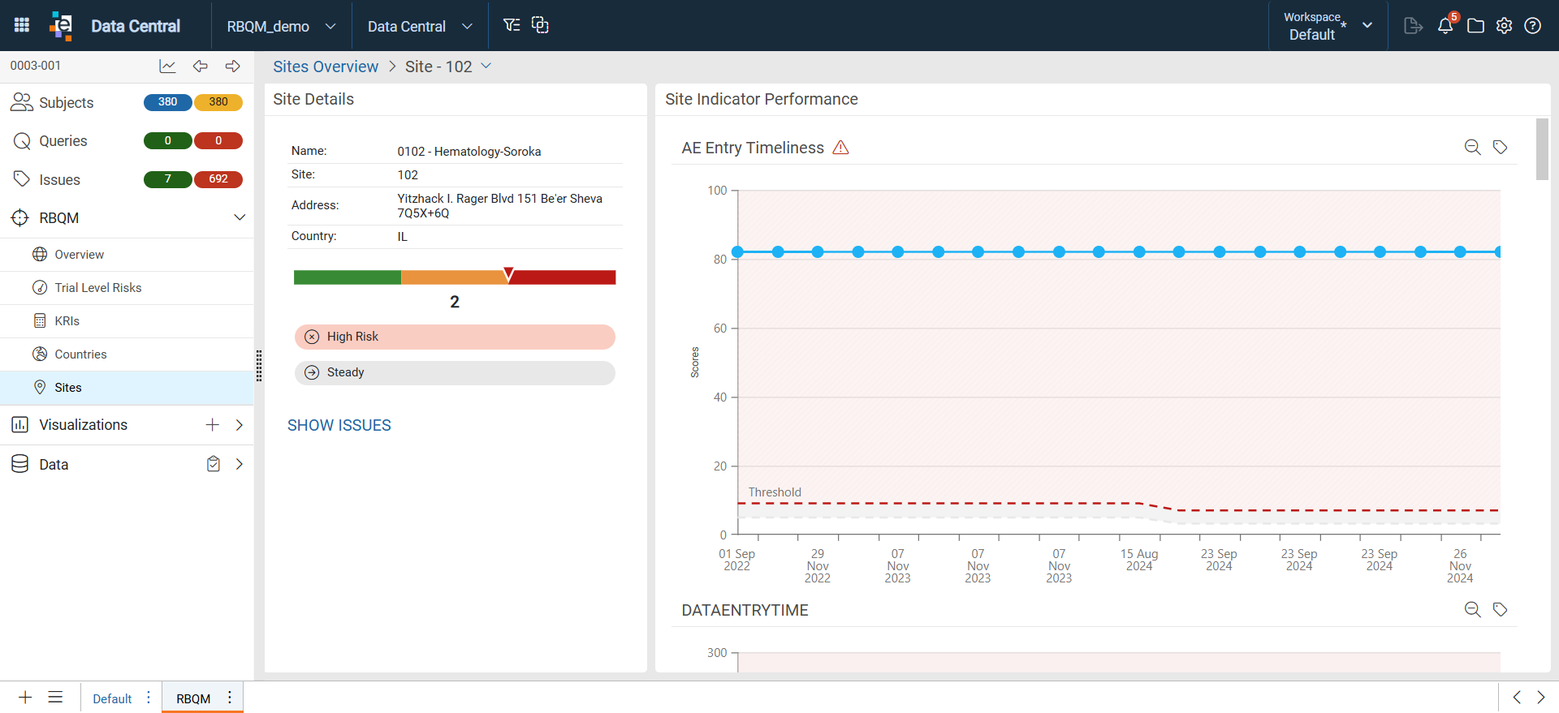Click the red segment of risk gauge
The image size is (1559, 713).
(x=562, y=277)
